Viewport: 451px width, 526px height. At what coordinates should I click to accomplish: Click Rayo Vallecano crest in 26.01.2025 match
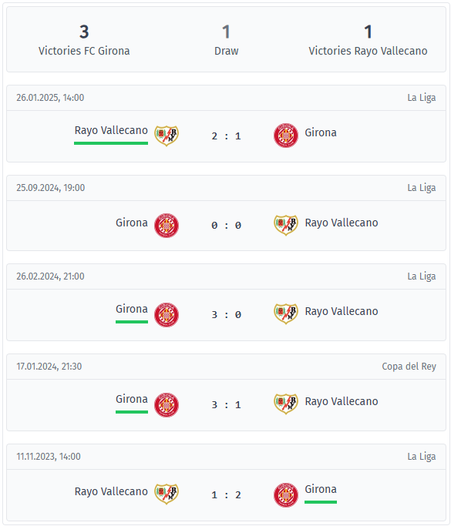[167, 136]
